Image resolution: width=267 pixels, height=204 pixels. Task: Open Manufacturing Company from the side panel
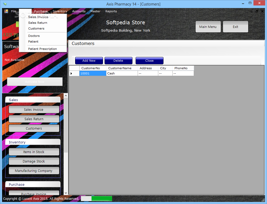(34, 171)
